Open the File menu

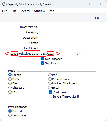tap(5, 11)
